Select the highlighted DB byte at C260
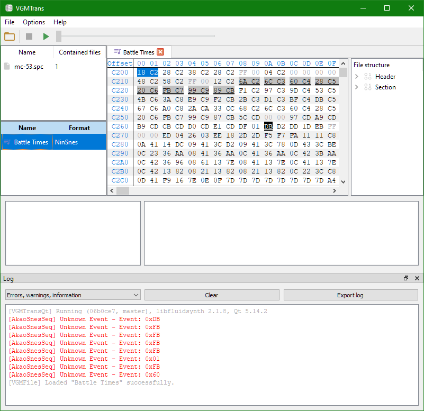 pos(268,126)
